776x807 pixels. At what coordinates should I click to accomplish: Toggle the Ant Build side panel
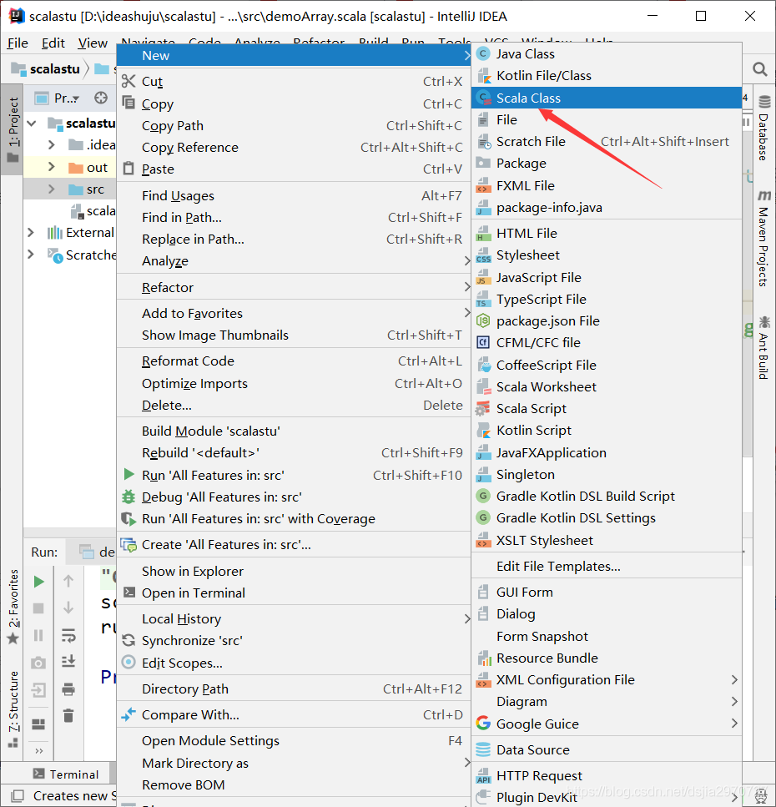pyautogui.click(x=764, y=348)
